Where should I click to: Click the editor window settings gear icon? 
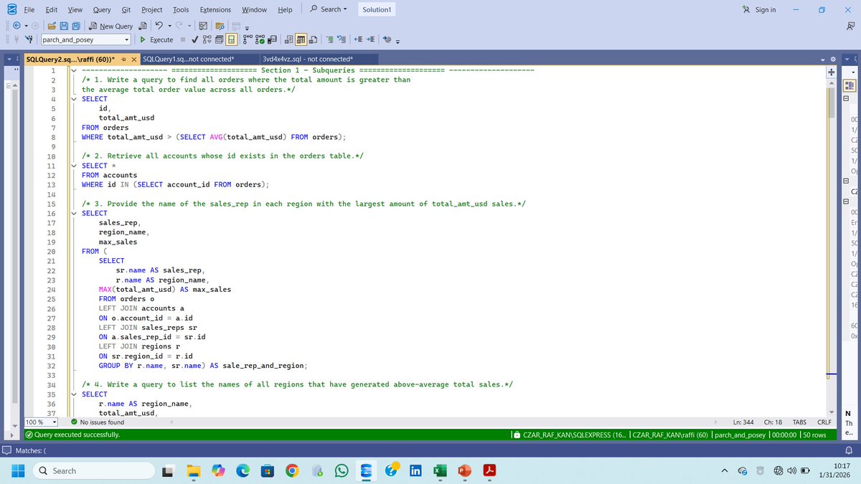point(834,59)
